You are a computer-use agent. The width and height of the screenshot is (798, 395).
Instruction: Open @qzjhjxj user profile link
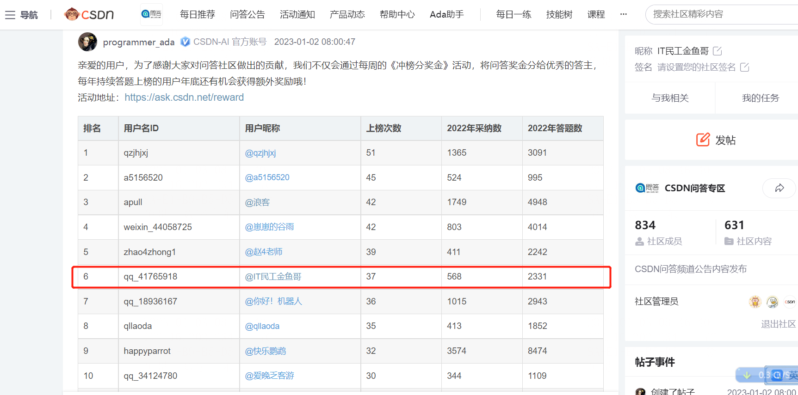click(260, 153)
